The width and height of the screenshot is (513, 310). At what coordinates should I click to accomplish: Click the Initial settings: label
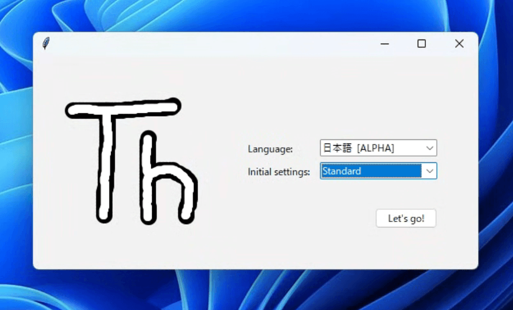(278, 172)
